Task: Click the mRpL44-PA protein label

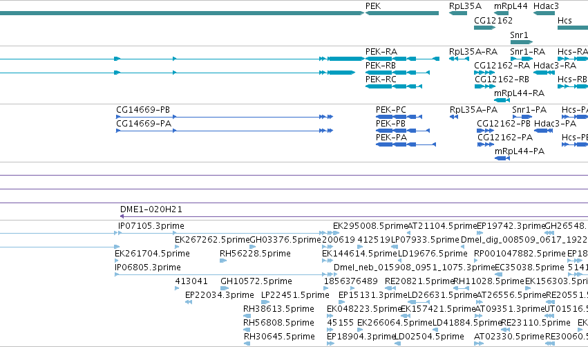Action: tap(520, 151)
